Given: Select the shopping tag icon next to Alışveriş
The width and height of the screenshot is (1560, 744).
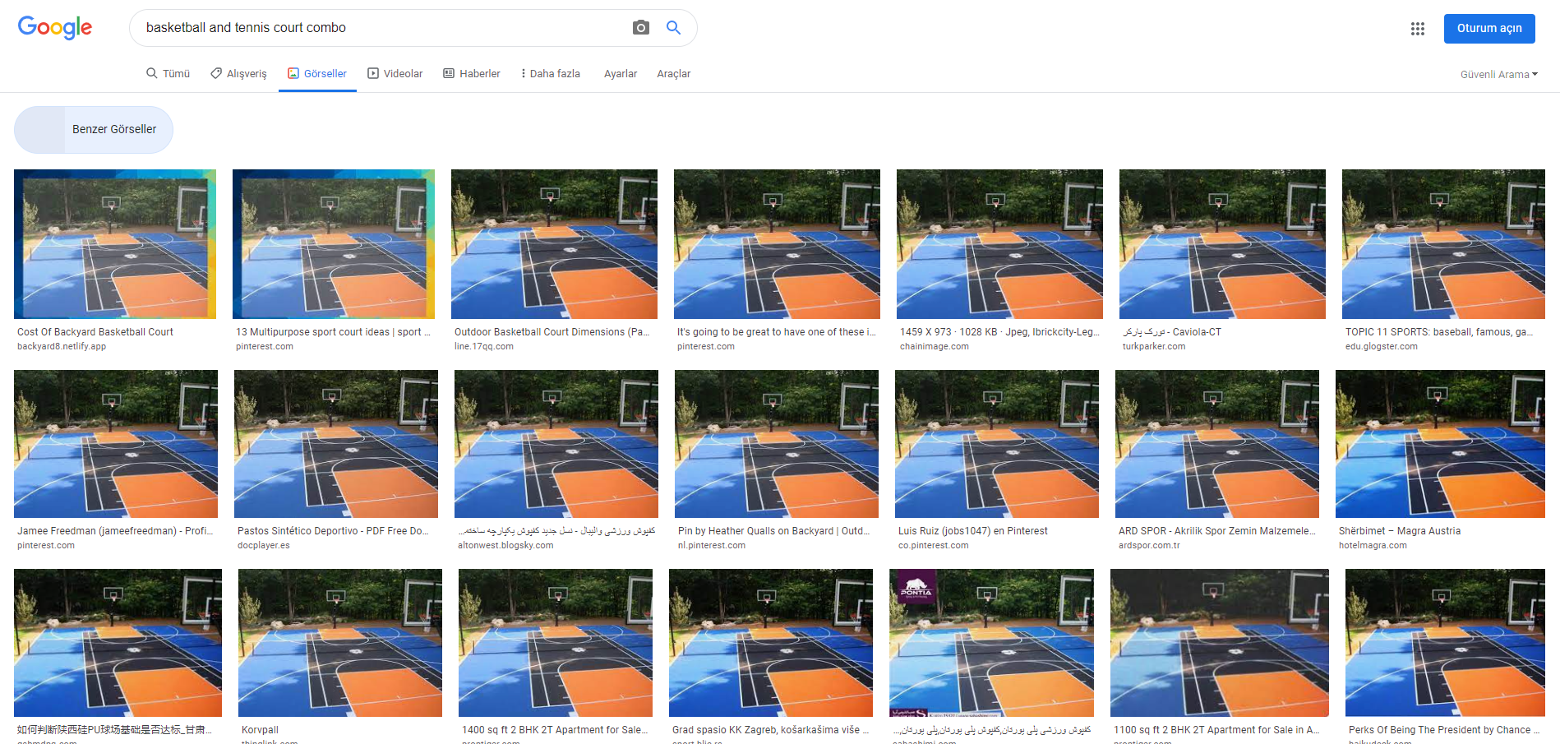Looking at the screenshot, I should pyautogui.click(x=215, y=72).
